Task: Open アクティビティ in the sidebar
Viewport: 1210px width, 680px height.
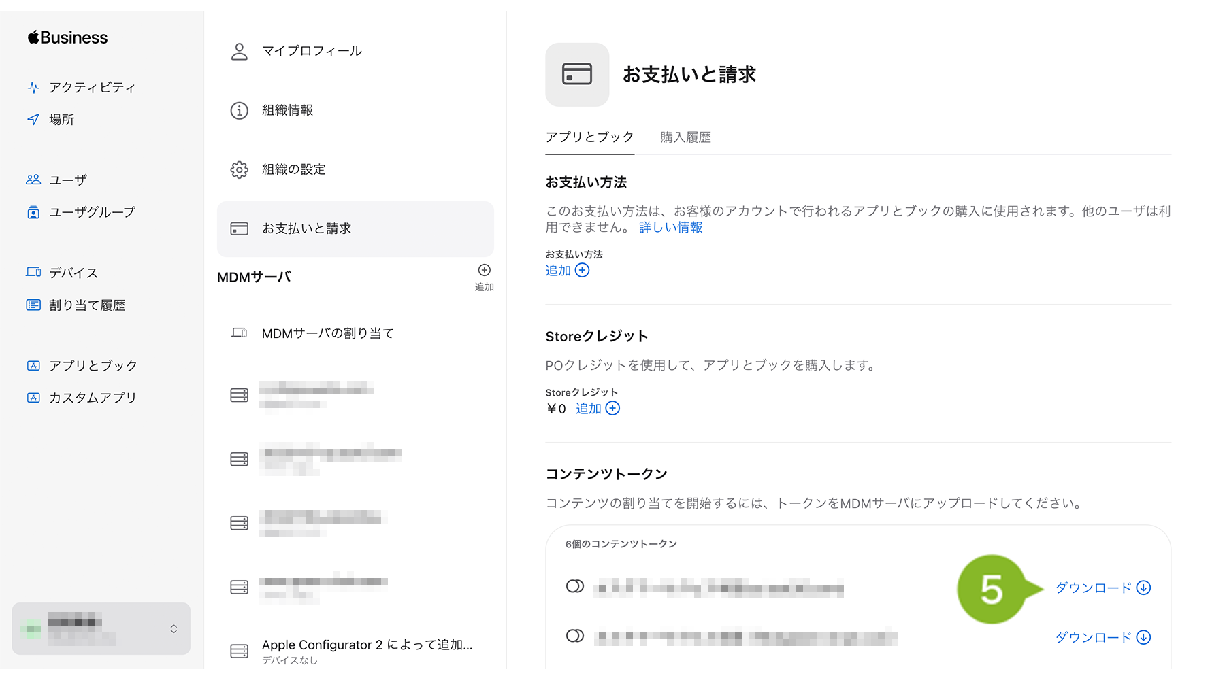Action: [91, 88]
